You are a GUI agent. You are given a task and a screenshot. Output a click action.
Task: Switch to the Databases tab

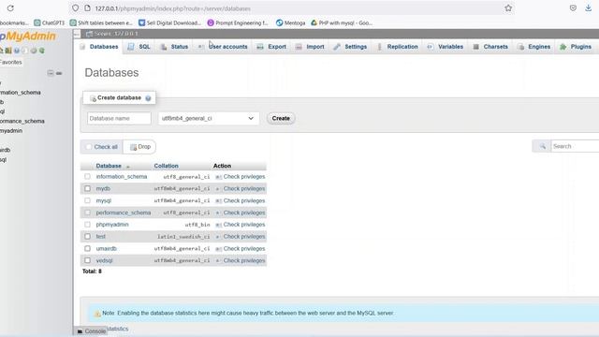coord(99,47)
